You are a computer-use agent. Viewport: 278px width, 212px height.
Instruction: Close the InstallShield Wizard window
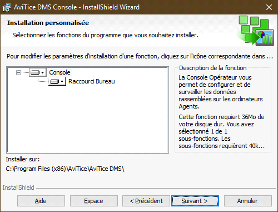tap(269, 7)
